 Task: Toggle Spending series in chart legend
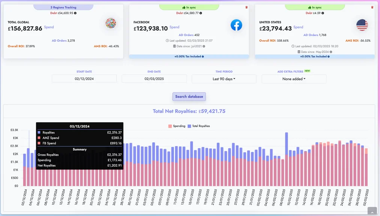177,126
